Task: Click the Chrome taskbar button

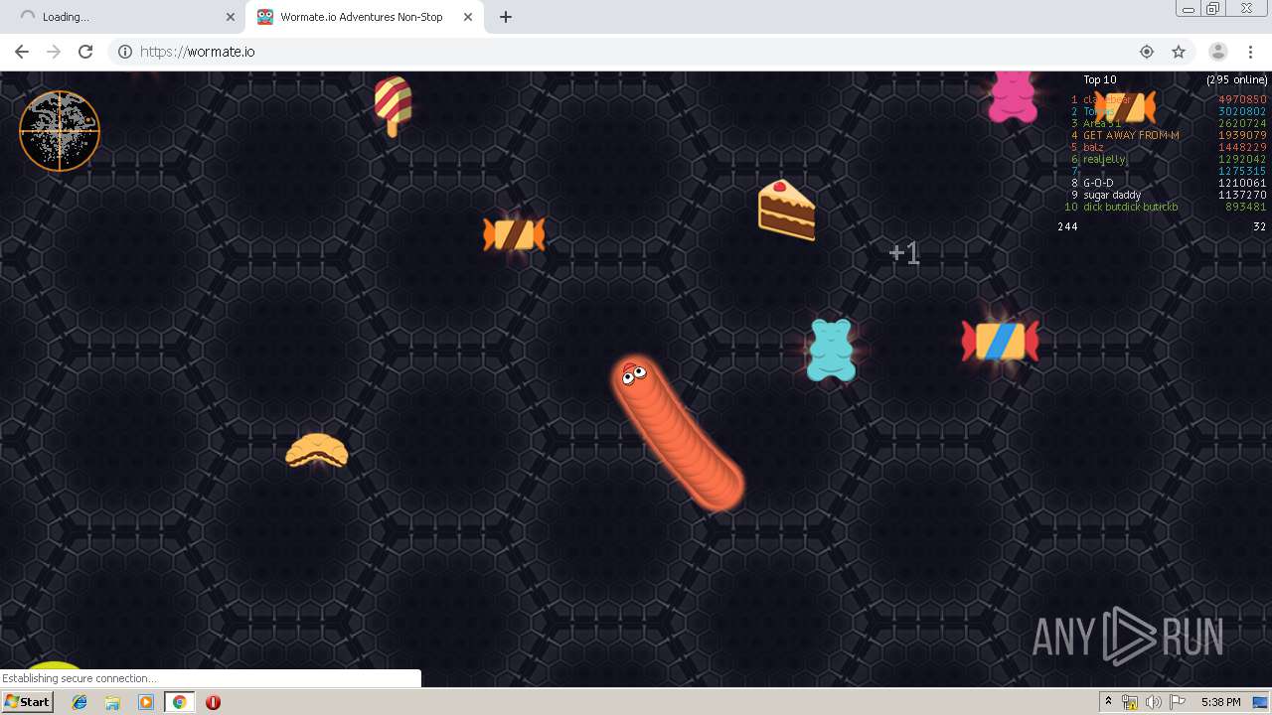Action: pos(179,702)
